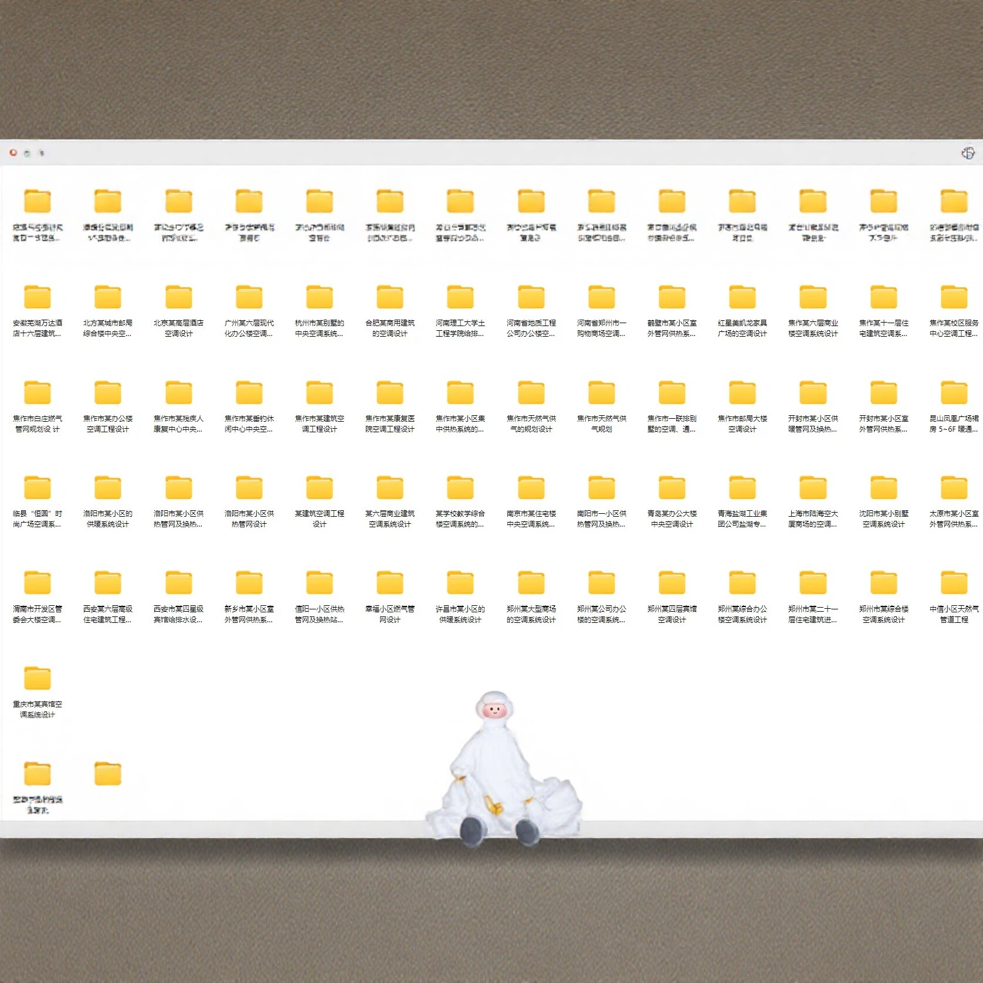Open folder 焦作市邮局大楼空调设计
The height and width of the screenshot is (983, 983).
point(743,393)
